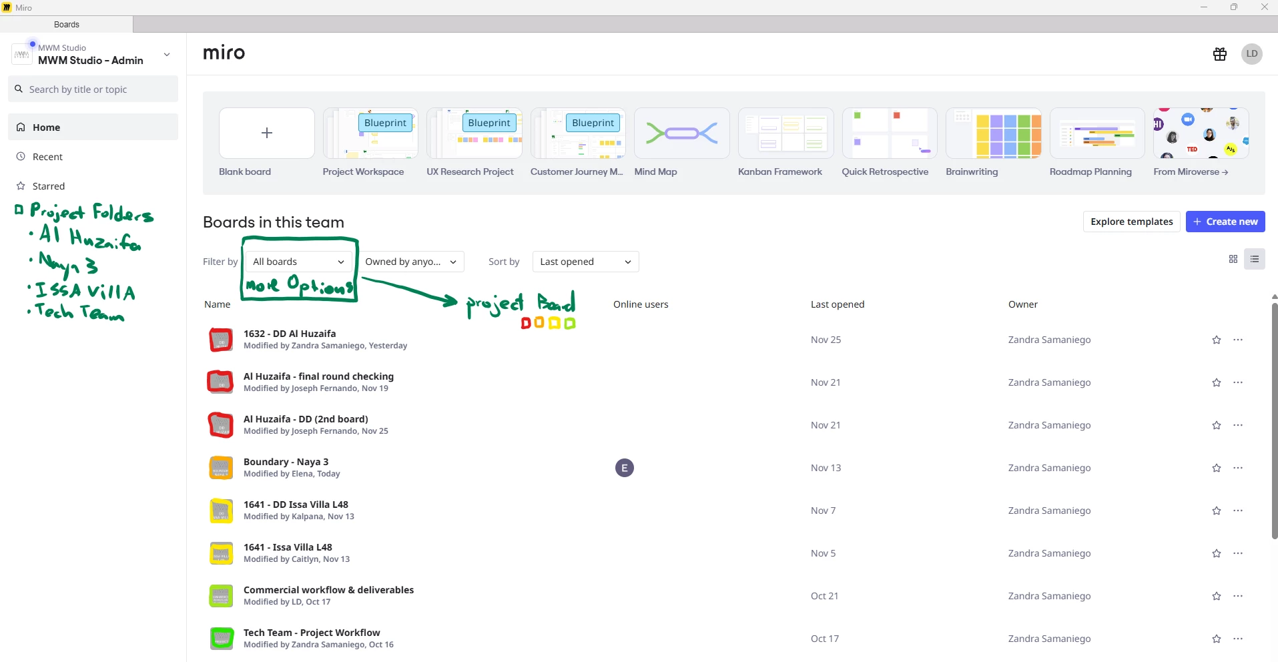The image size is (1278, 662).
Task: Click the Boundary - Naya 3 board icon
Action: click(x=221, y=468)
